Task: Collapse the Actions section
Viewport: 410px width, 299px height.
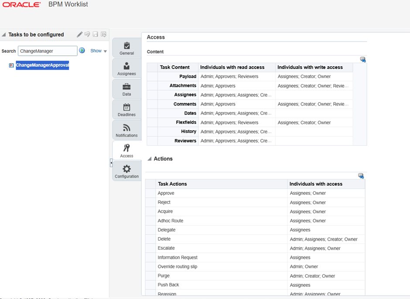Action: tap(150, 159)
